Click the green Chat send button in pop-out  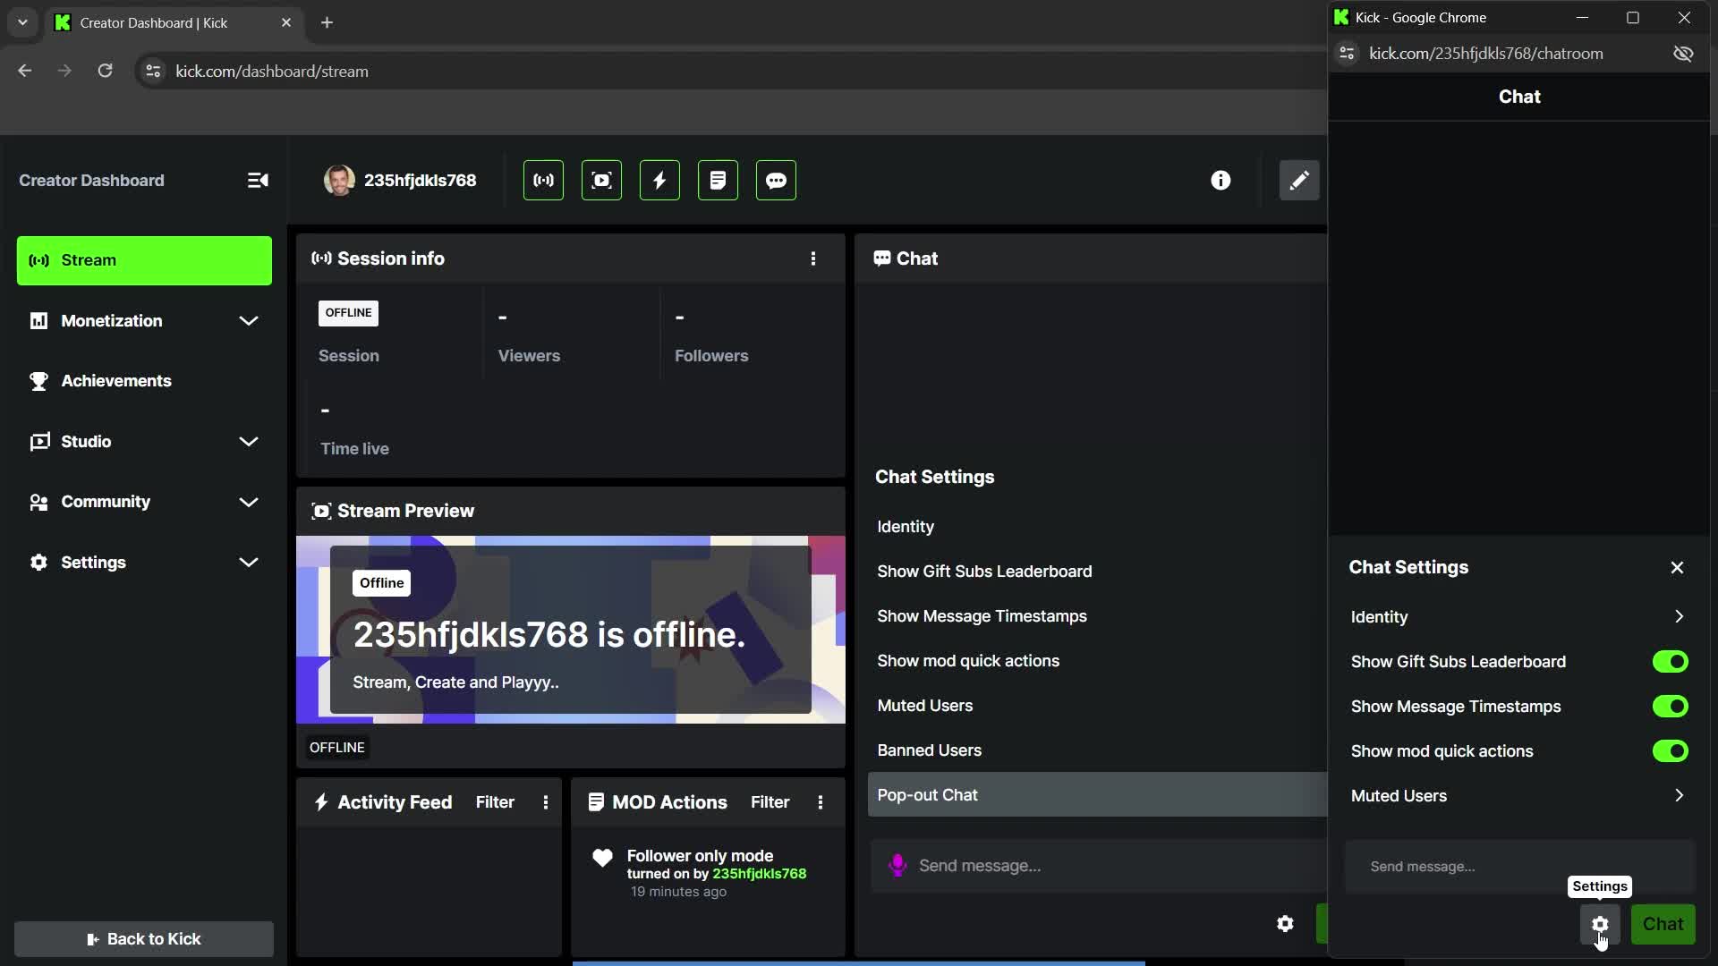coord(1663,924)
